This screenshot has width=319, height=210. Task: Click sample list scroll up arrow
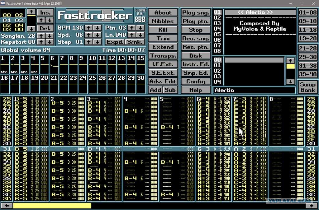[x=290, y=61]
